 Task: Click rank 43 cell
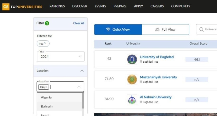[109, 59]
